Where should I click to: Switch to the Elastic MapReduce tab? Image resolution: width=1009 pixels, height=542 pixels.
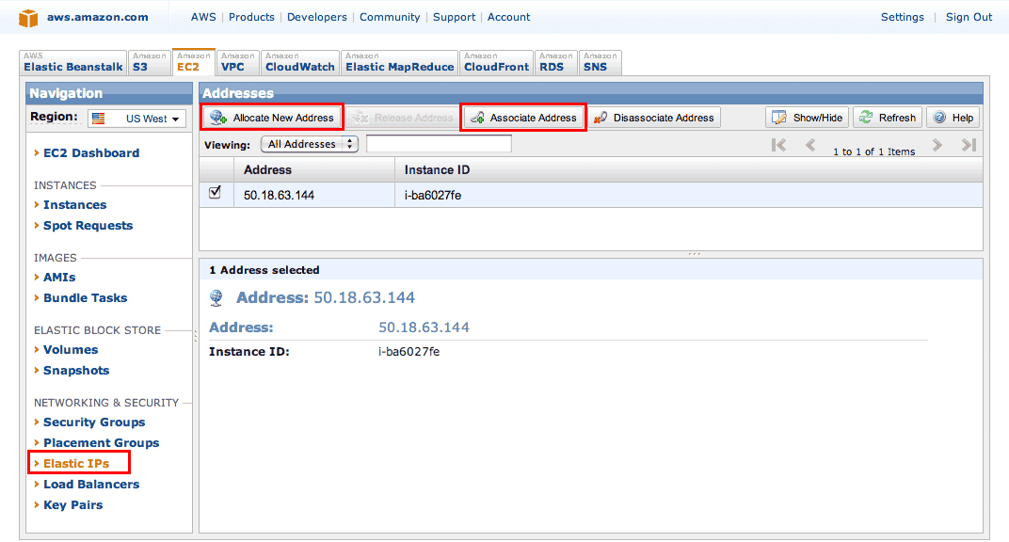point(400,62)
